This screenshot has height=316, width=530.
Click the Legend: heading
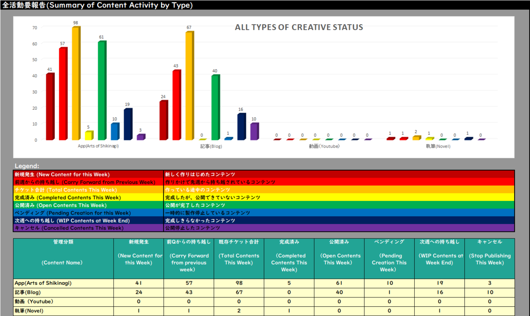point(27,166)
